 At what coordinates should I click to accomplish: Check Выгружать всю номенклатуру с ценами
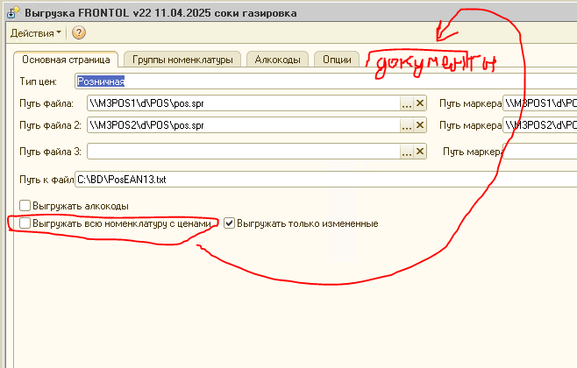(25, 223)
